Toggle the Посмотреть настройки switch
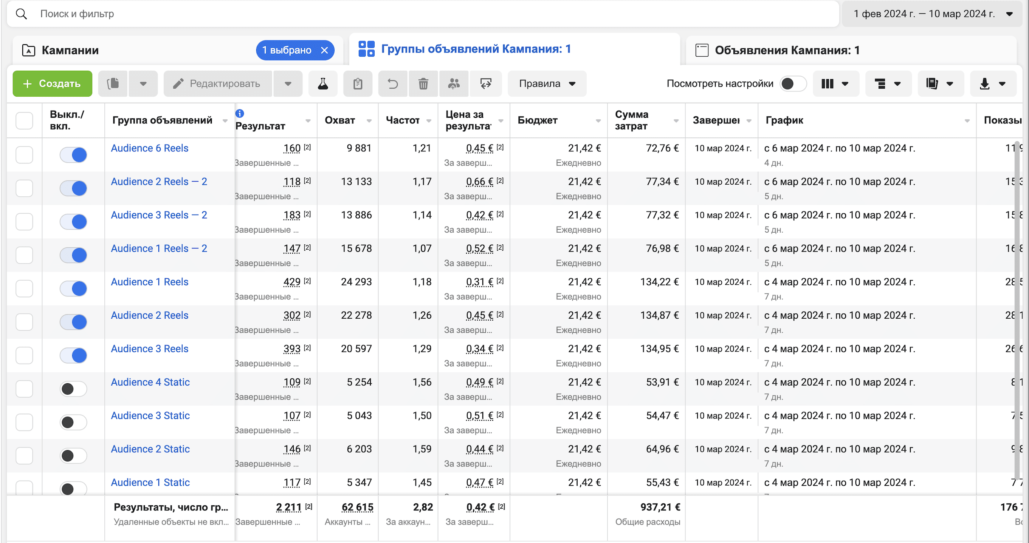This screenshot has height=543, width=1029. click(792, 84)
